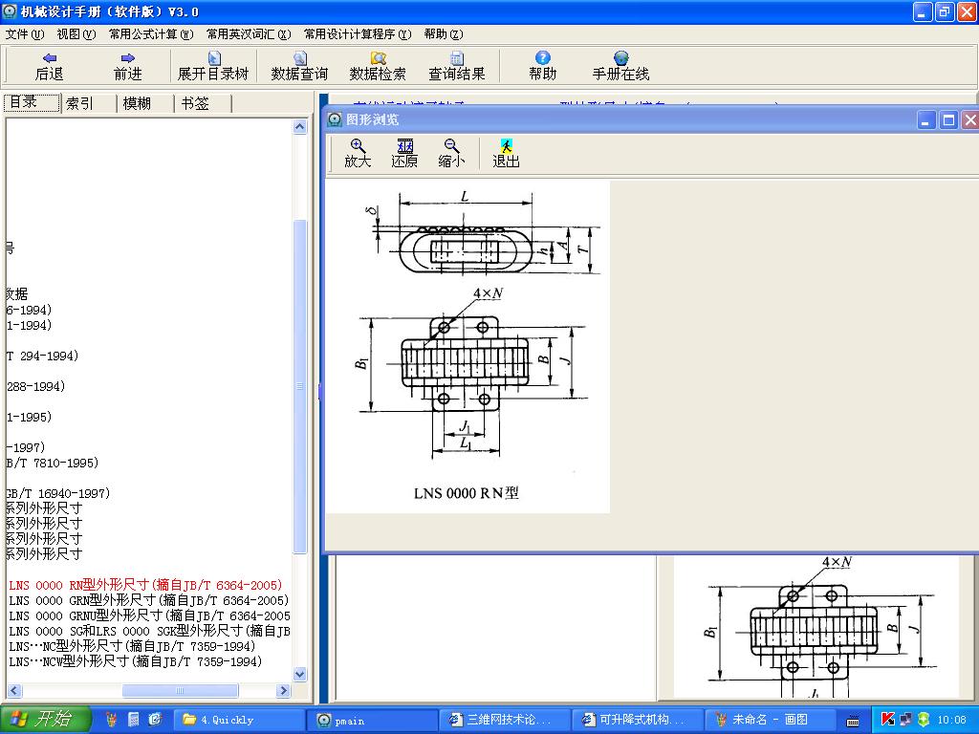Restore image size with 还原
This screenshot has height=734, width=979.
tap(404, 153)
